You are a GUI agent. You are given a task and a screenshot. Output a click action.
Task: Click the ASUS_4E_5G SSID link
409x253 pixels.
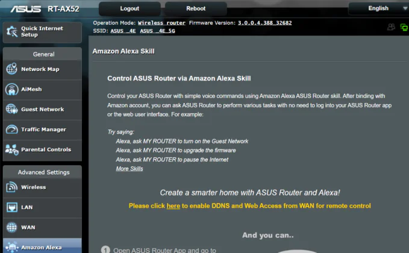pyautogui.click(x=157, y=31)
